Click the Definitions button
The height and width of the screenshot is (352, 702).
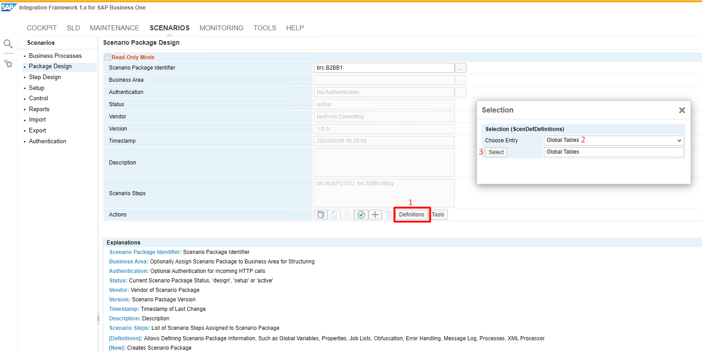[x=412, y=215]
